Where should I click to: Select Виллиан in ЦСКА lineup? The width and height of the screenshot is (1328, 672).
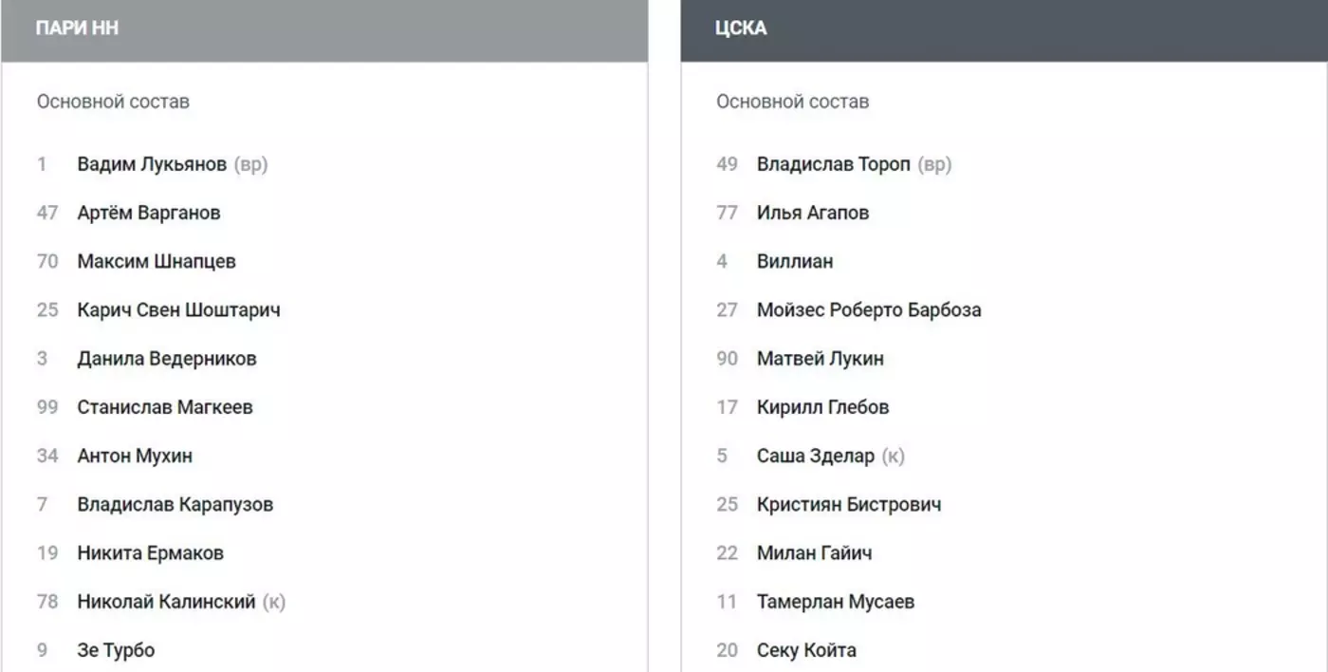point(795,261)
